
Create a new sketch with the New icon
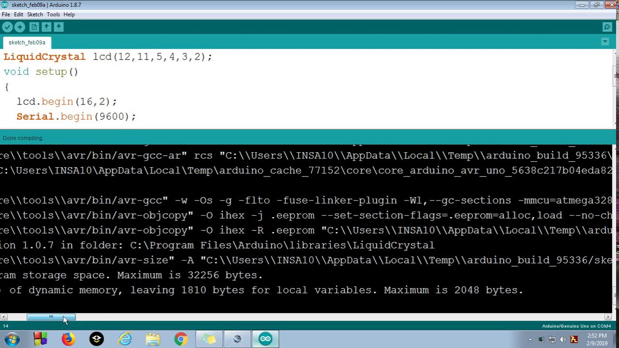(x=34, y=27)
